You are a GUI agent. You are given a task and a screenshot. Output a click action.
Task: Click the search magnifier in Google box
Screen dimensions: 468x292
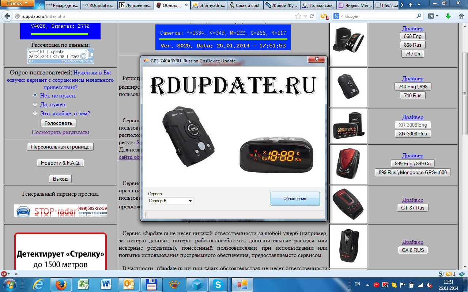(419, 16)
